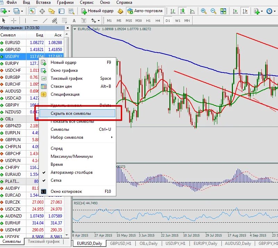Switch to Тиковый график tab in Market Watch
Screen dimensions: 278x248
(44, 241)
